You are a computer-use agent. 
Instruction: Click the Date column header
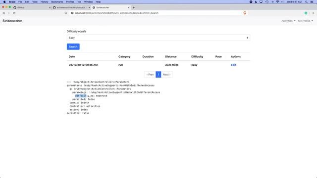(72, 56)
